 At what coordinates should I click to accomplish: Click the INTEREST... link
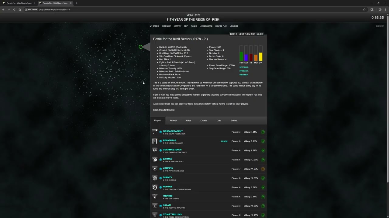[244, 71]
